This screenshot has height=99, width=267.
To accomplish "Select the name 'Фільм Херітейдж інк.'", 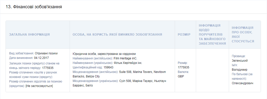I will tap(128, 63).
